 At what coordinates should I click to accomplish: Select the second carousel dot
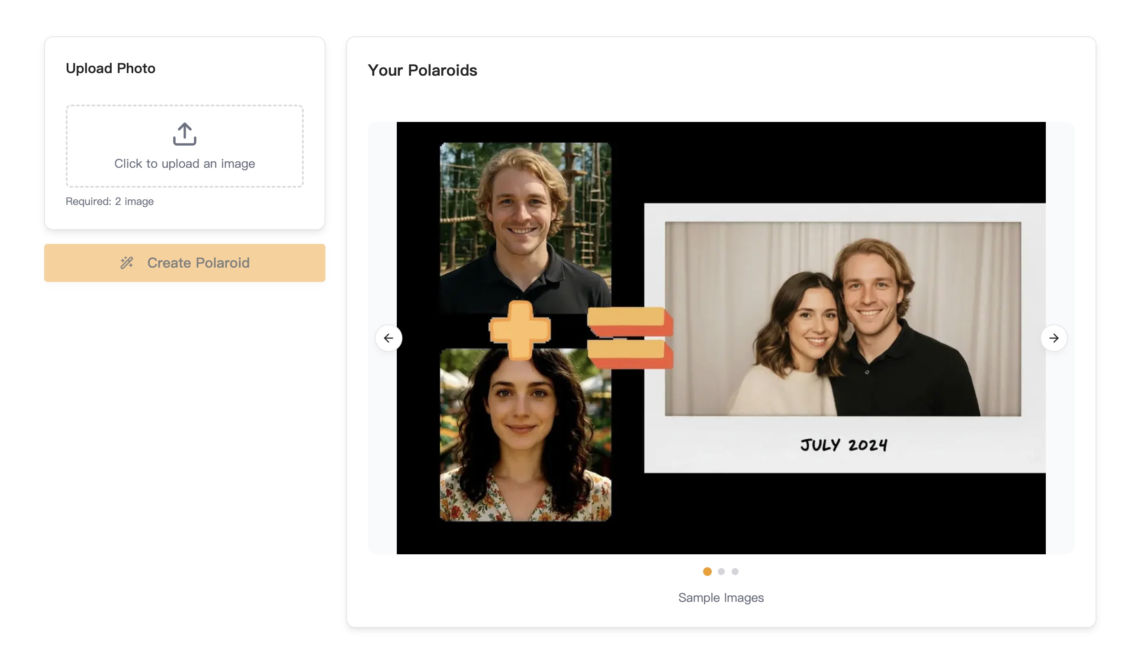click(721, 571)
